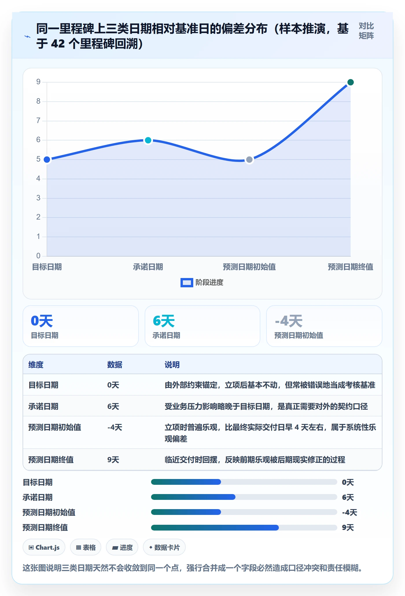The width and height of the screenshot is (405, 596).
Task: Click the 承诺日期 cyan data point
Action: [148, 140]
